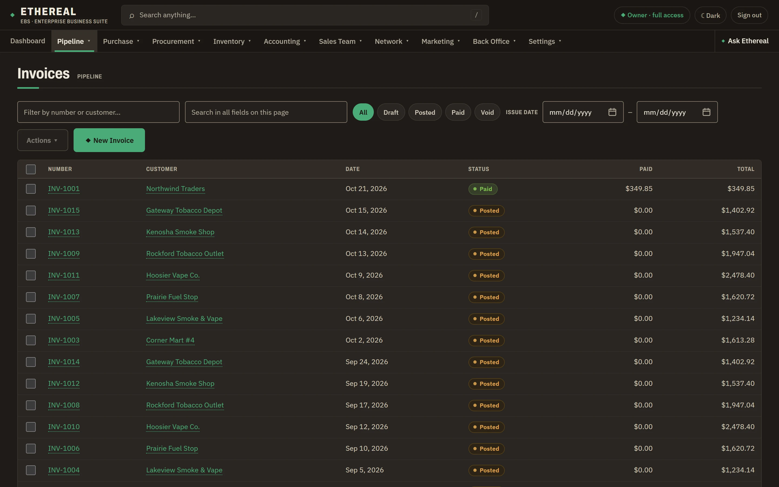Screen dimensions: 779x487
Task: Open Corner Mart #4 customer link
Action: [x=170, y=340]
